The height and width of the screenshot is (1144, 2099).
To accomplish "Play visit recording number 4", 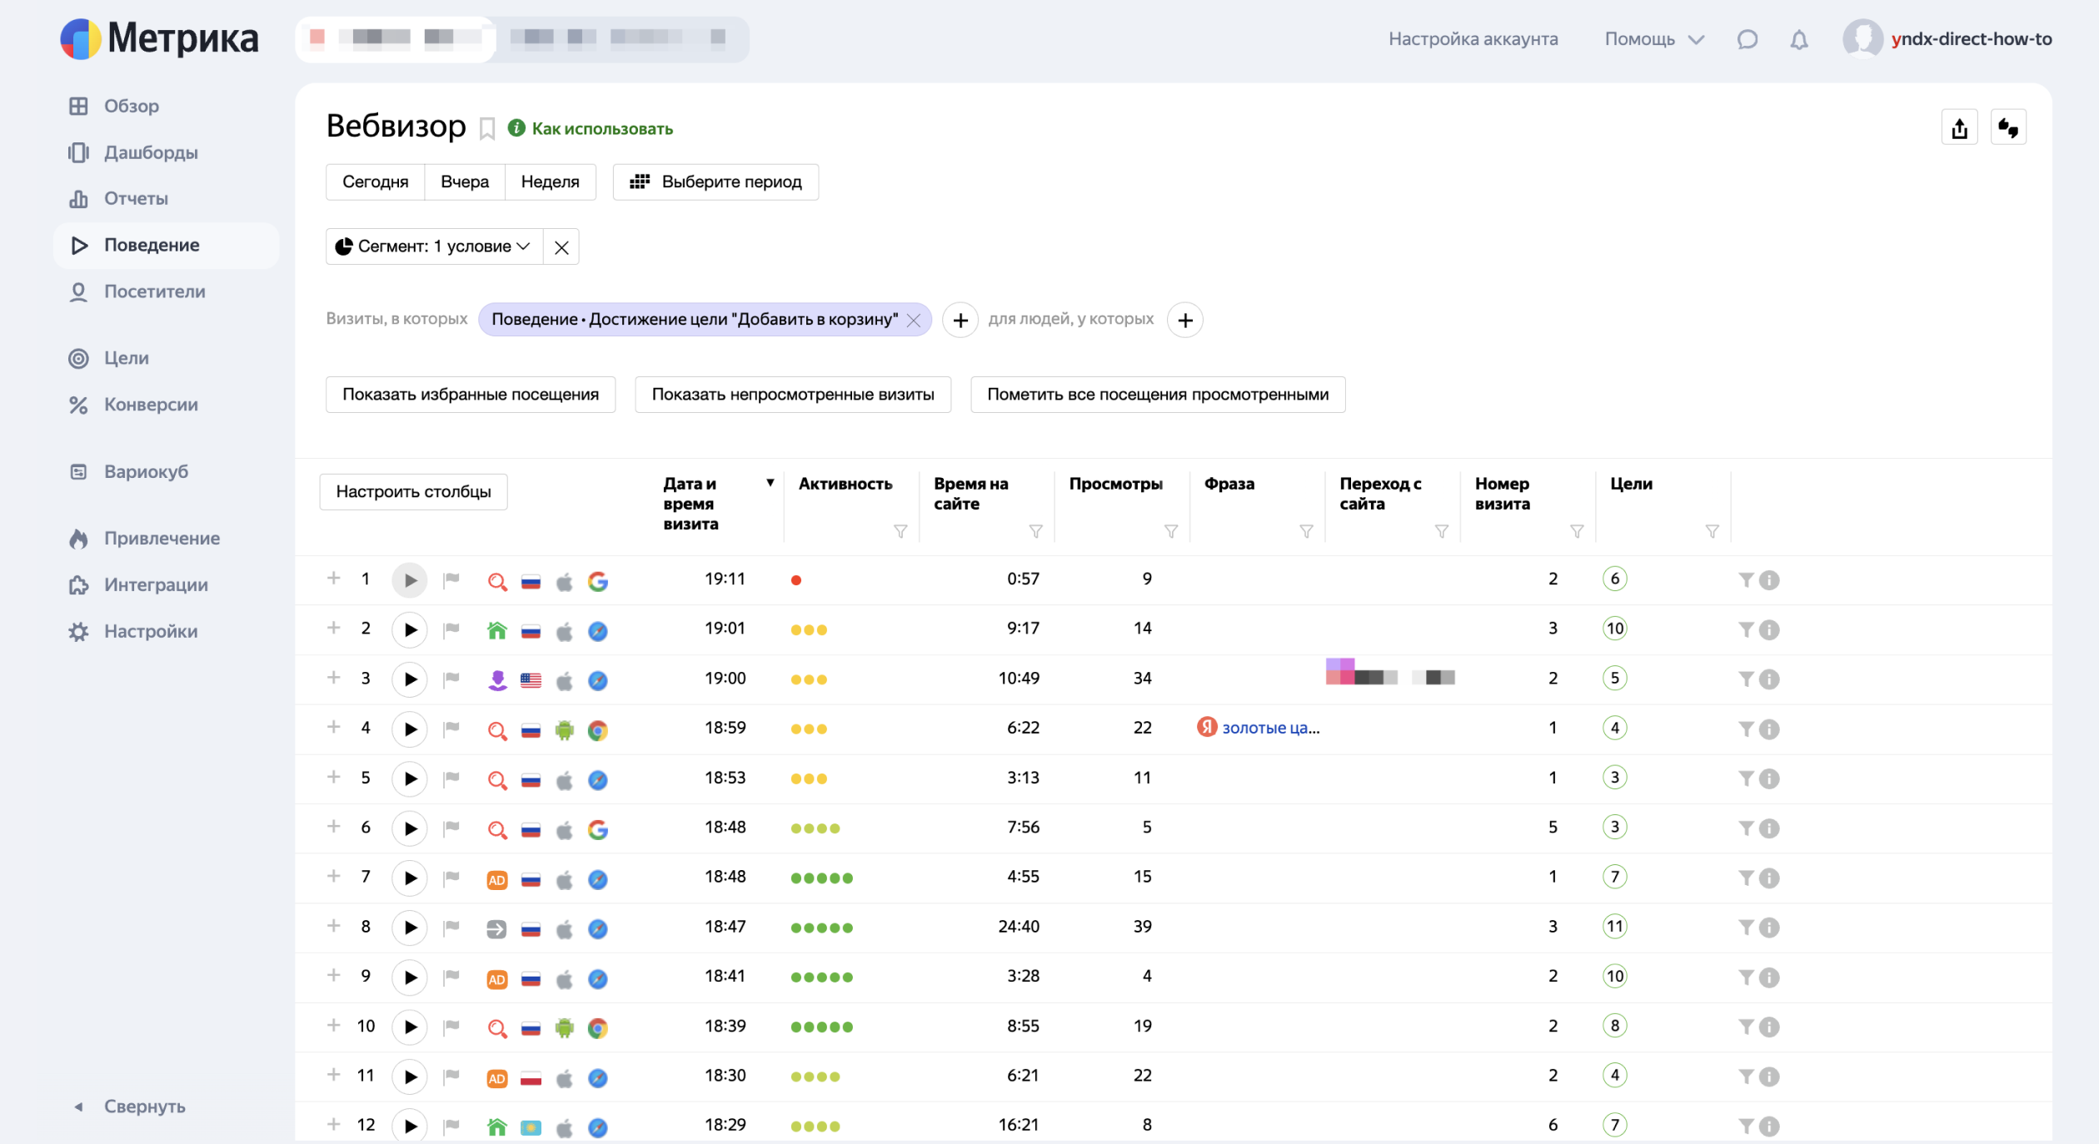I will click(409, 729).
